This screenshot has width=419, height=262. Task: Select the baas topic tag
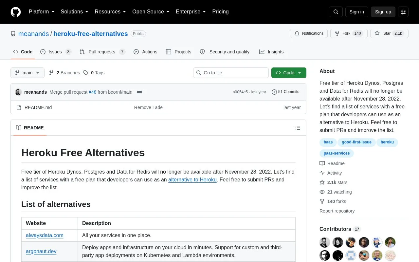328,142
